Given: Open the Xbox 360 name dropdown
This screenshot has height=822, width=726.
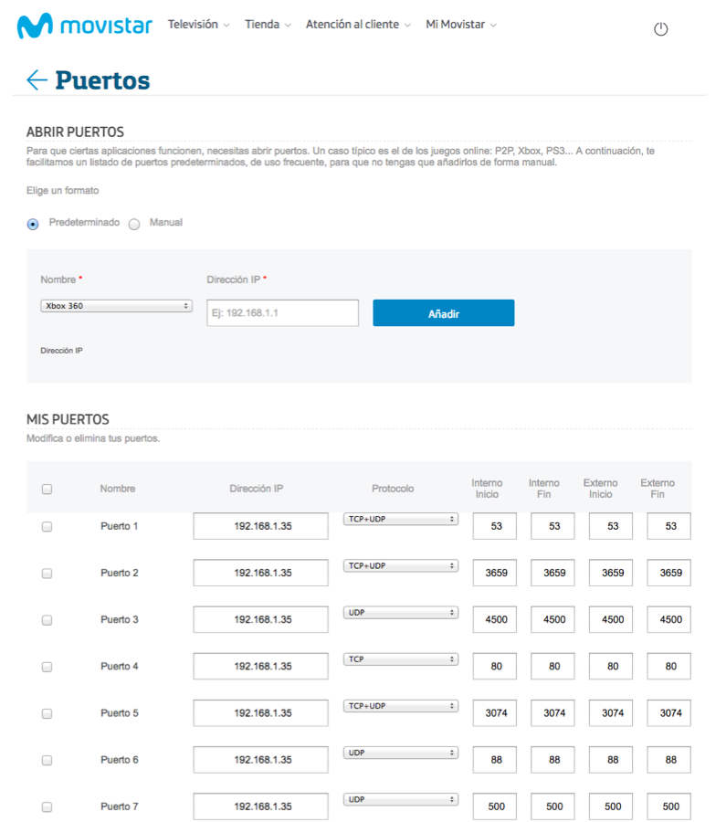Looking at the screenshot, I should pos(116,306).
